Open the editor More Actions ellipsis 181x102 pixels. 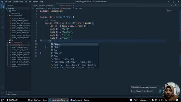coord(178,5)
